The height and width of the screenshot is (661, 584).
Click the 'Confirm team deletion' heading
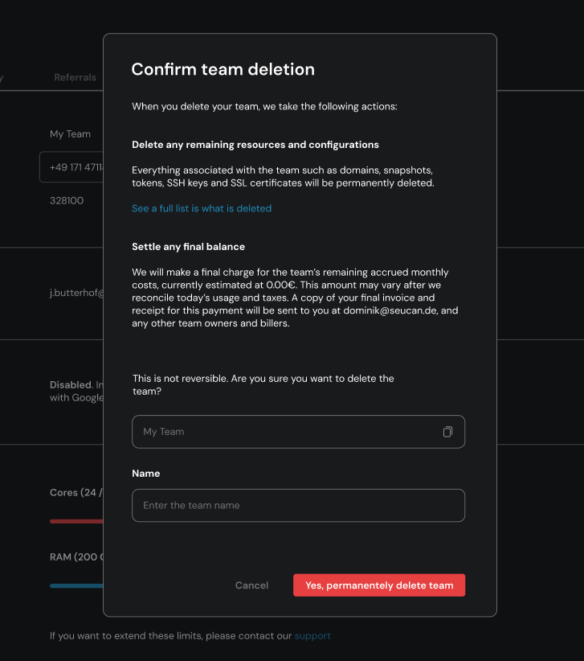(x=223, y=70)
